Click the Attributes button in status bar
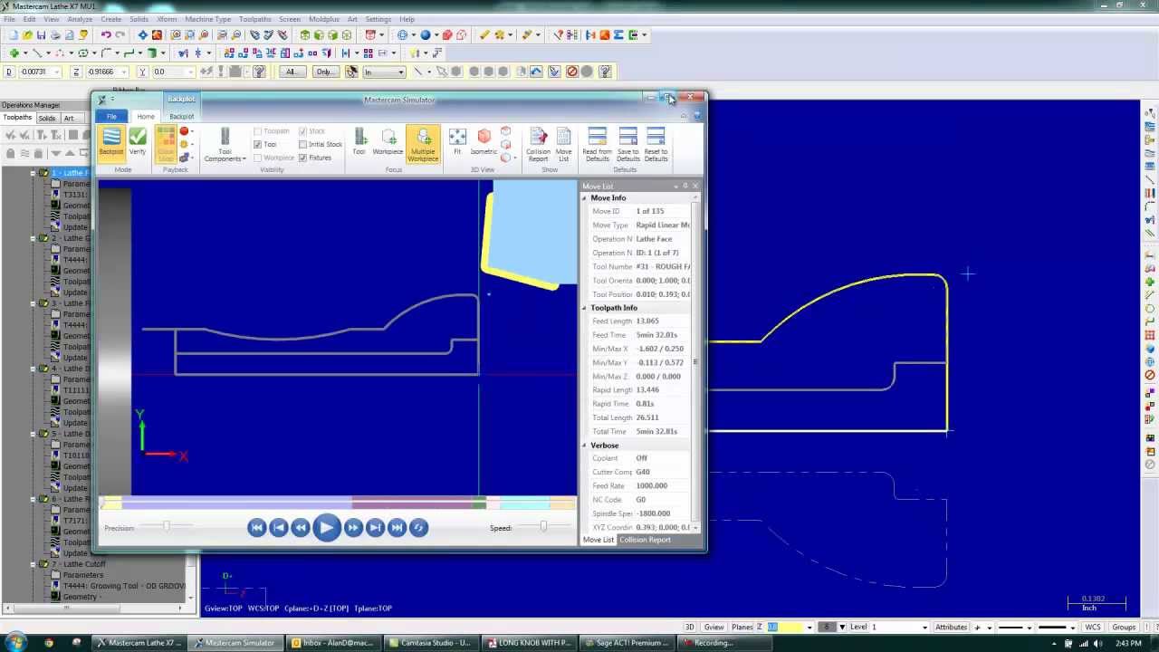The height and width of the screenshot is (652, 1159). pos(951,627)
